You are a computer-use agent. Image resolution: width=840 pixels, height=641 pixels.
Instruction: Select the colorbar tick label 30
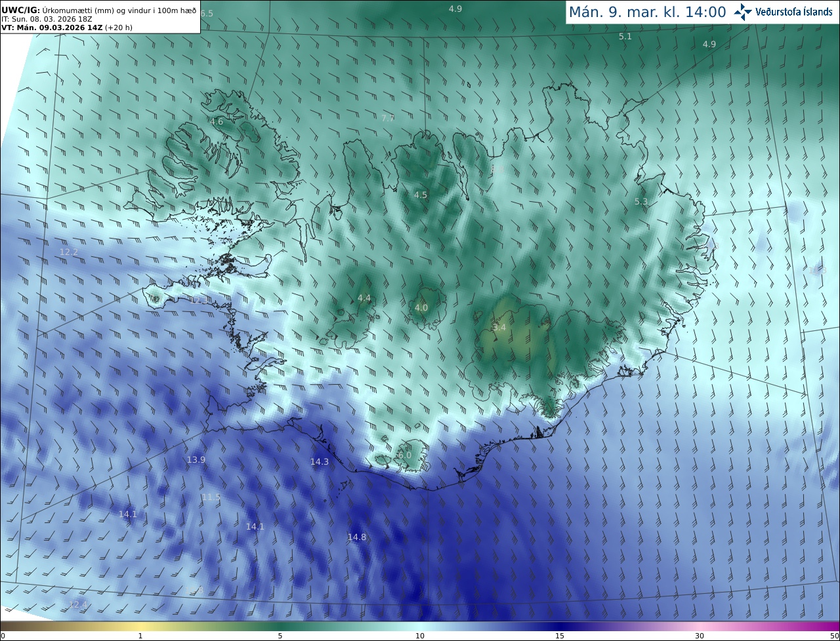(700, 636)
